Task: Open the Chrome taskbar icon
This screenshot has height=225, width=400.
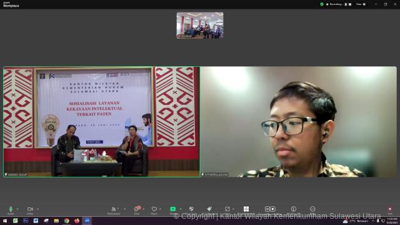Action: click(67, 221)
